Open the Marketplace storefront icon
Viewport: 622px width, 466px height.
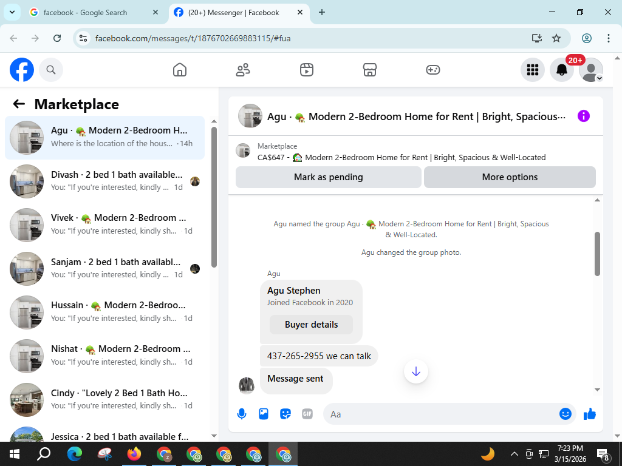[x=370, y=70]
